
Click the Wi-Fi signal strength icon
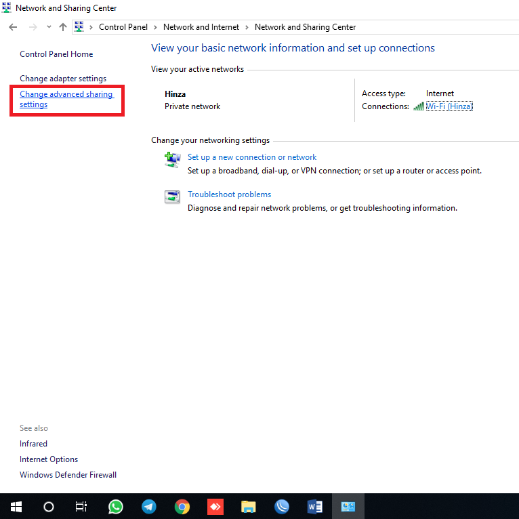(x=419, y=106)
